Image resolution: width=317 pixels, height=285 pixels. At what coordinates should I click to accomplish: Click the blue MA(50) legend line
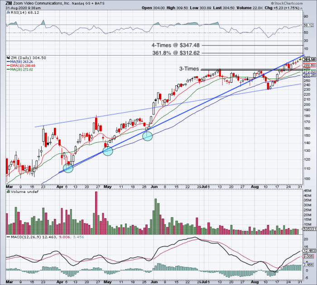pos(8,62)
